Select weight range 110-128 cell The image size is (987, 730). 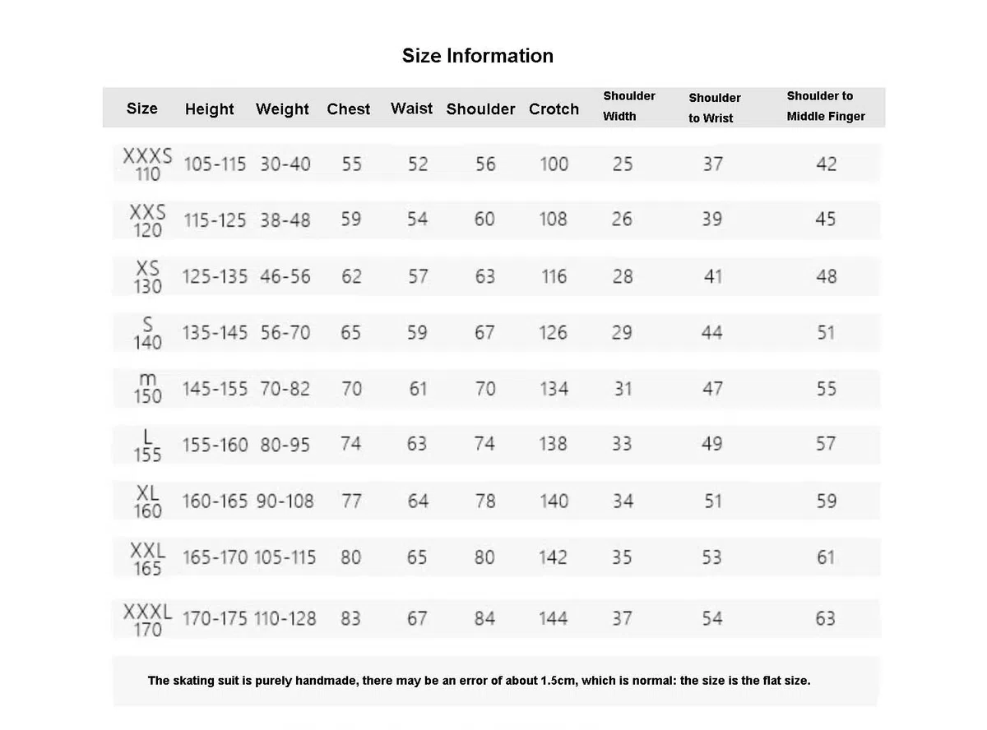tap(285, 618)
